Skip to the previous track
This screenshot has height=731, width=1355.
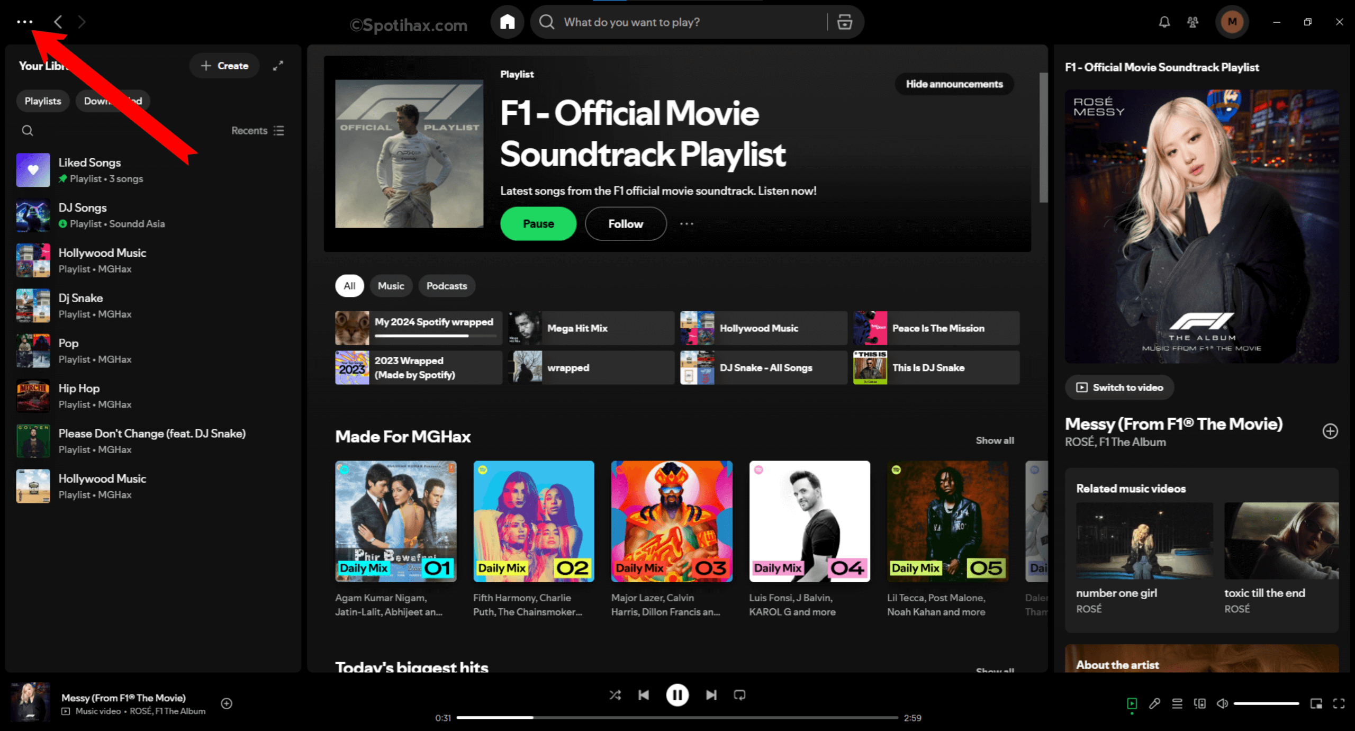pos(644,695)
